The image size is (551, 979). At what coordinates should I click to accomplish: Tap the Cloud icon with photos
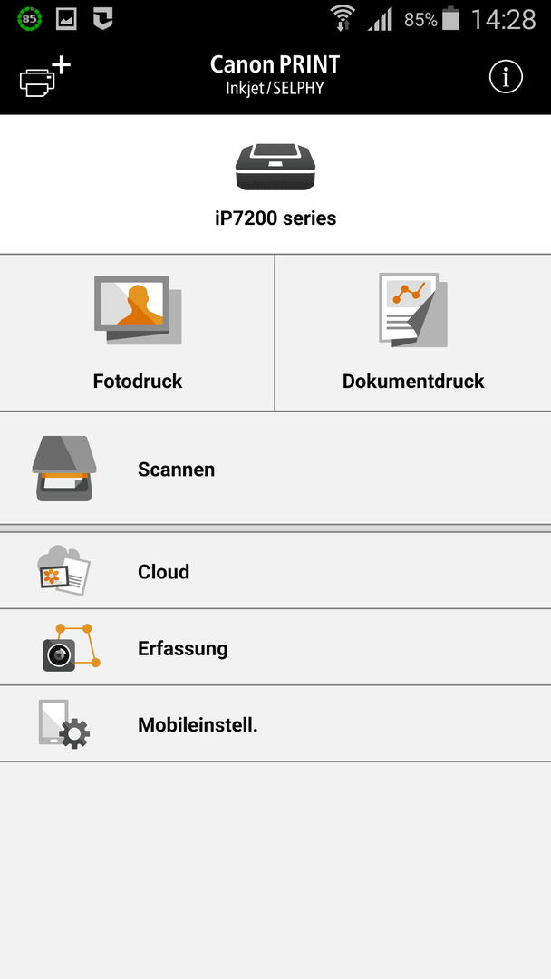pyautogui.click(x=64, y=570)
